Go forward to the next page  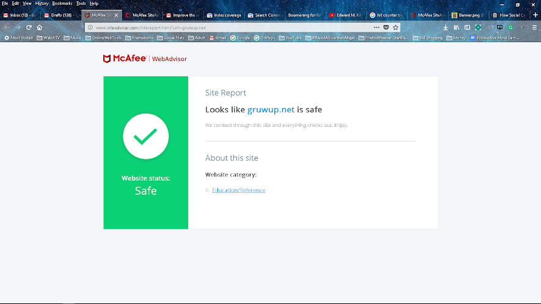[18, 27]
